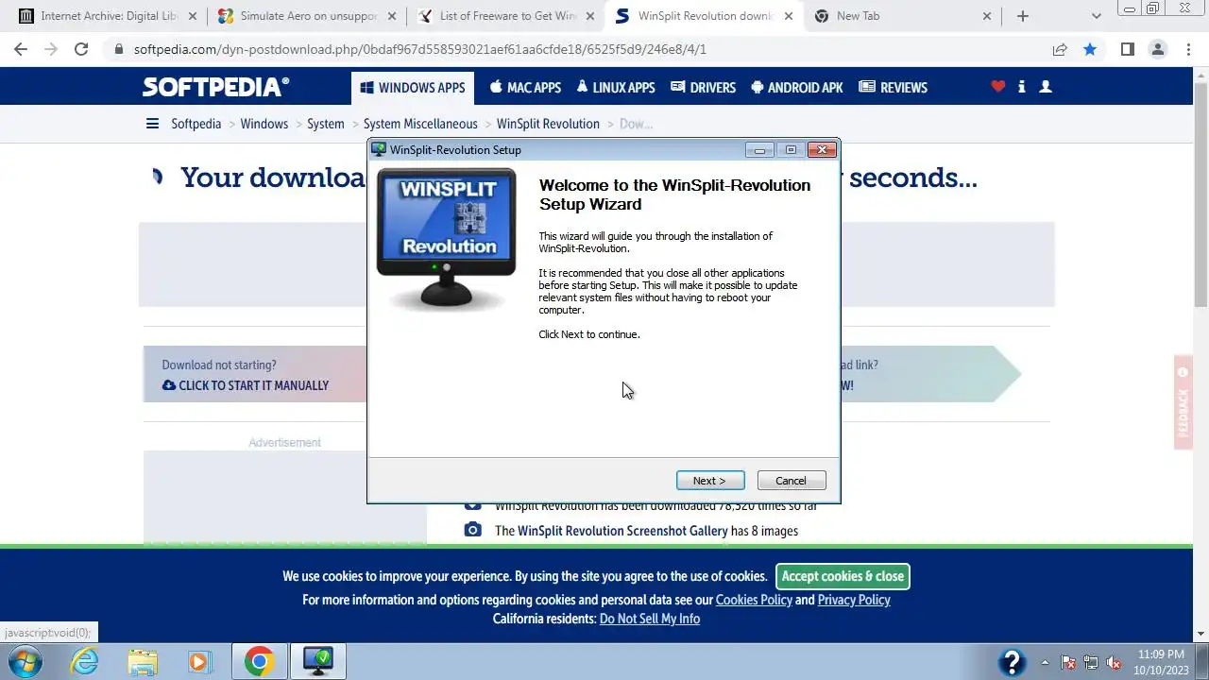The height and width of the screenshot is (680, 1209).
Task: Open Softpedia hamburger menu
Action: 152,124
